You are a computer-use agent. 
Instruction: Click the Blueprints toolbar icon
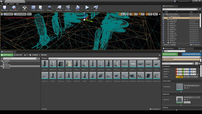pos(59,8)
